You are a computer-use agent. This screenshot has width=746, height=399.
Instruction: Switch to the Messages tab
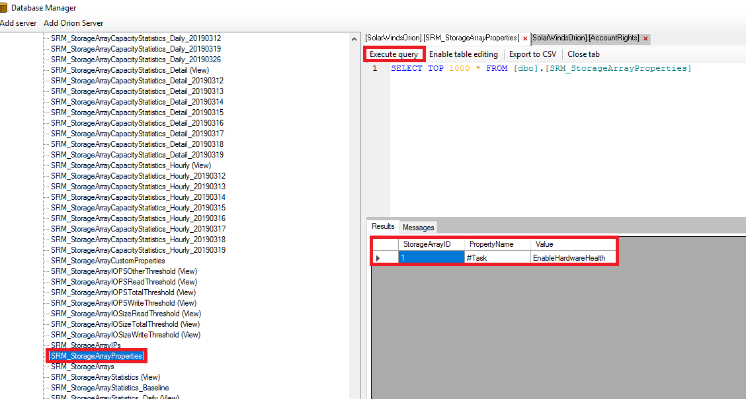pyautogui.click(x=417, y=227)
